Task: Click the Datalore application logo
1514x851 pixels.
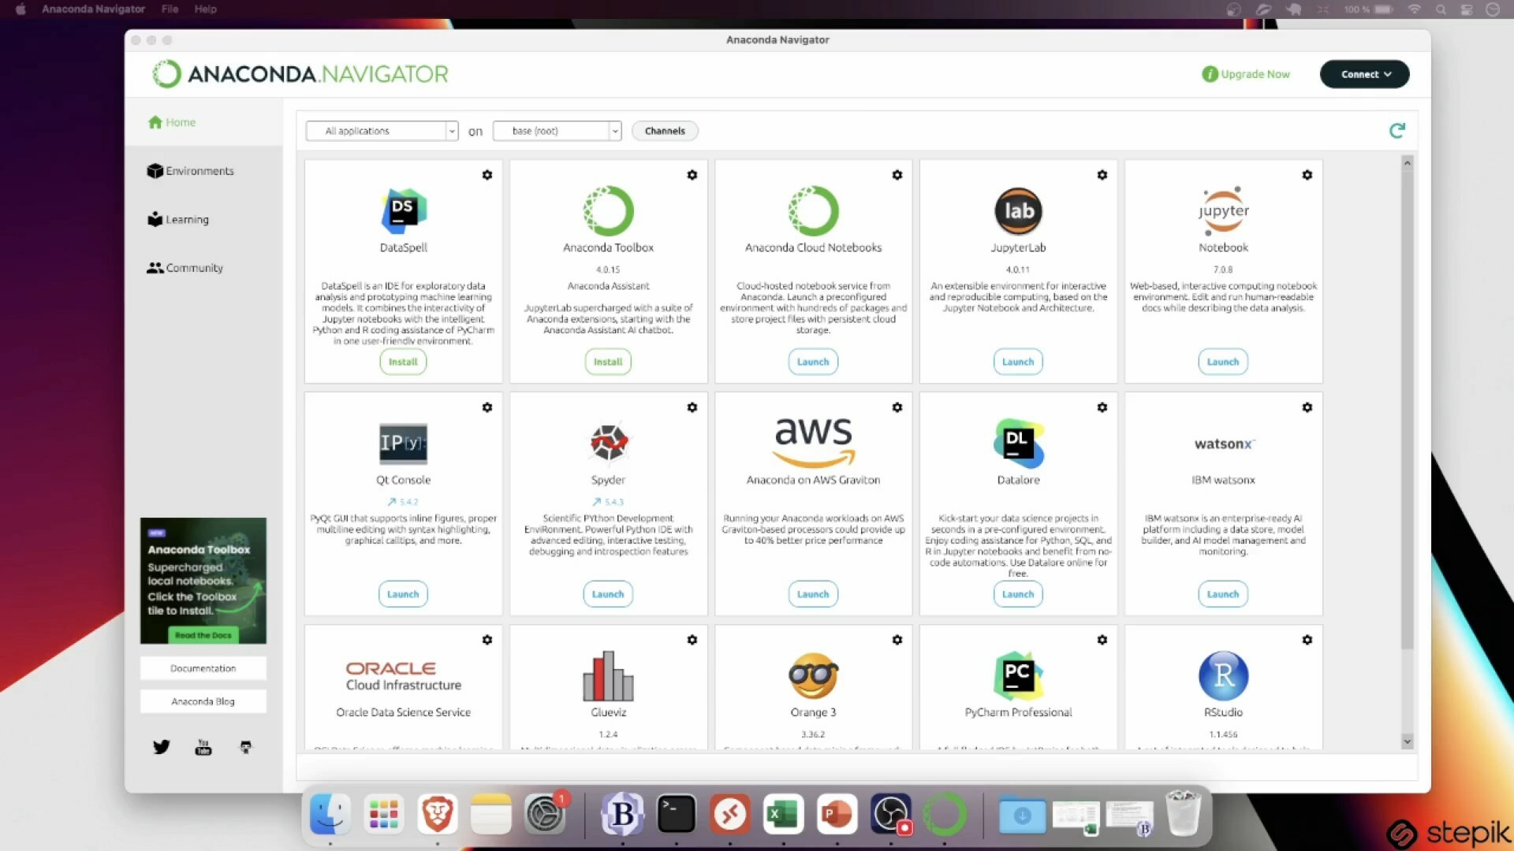Action: [1018, 443]
